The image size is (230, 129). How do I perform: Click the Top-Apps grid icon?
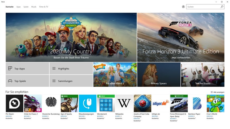10,68
